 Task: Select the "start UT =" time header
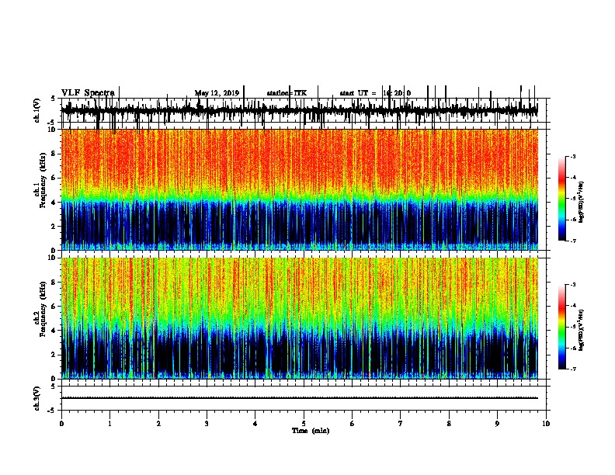coord(358,93)
